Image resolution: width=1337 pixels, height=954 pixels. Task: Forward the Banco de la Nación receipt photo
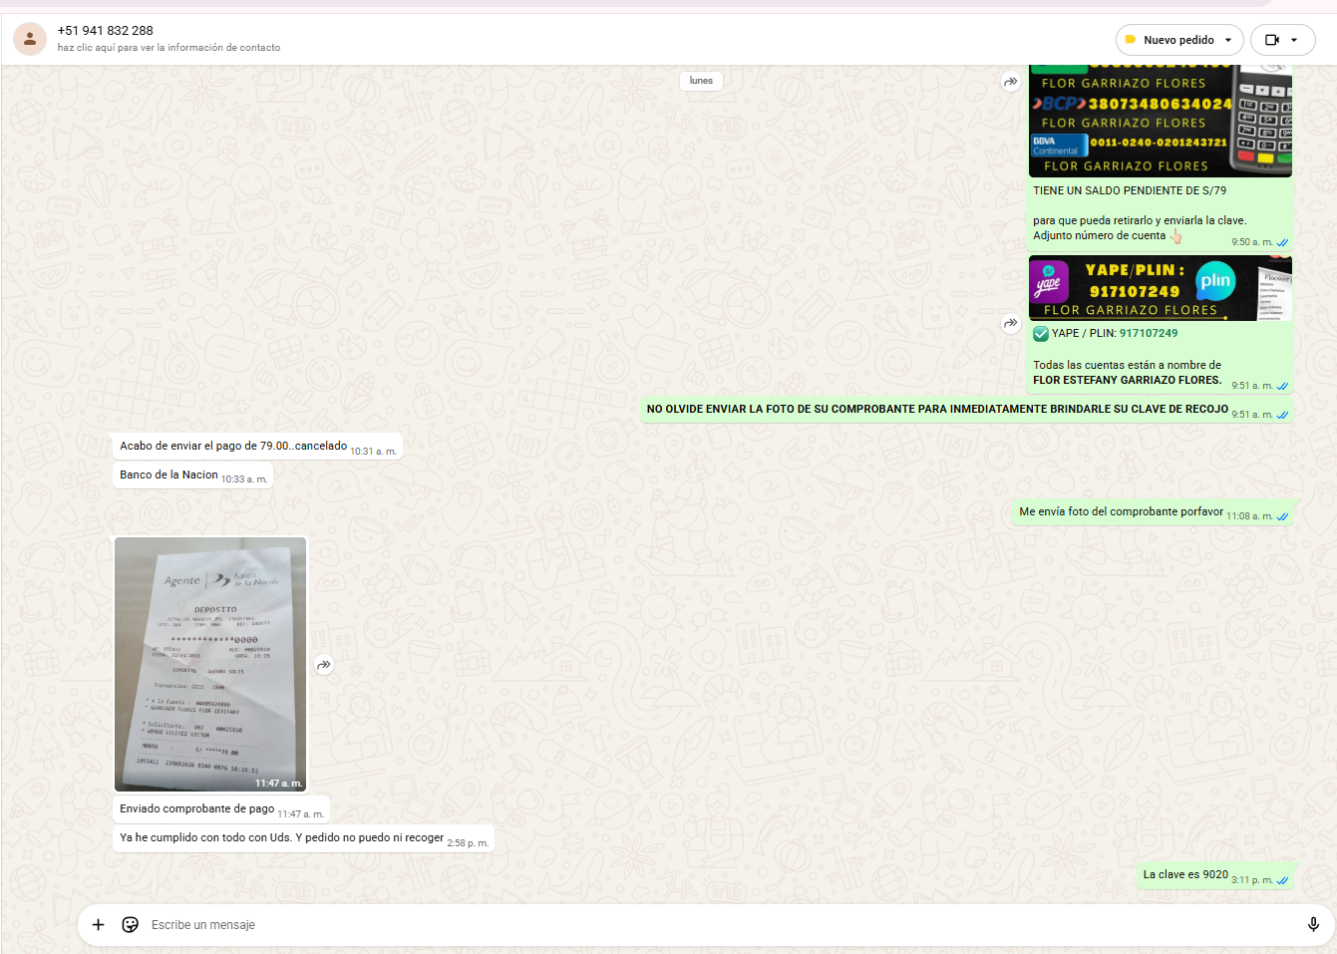coord(324,665)
